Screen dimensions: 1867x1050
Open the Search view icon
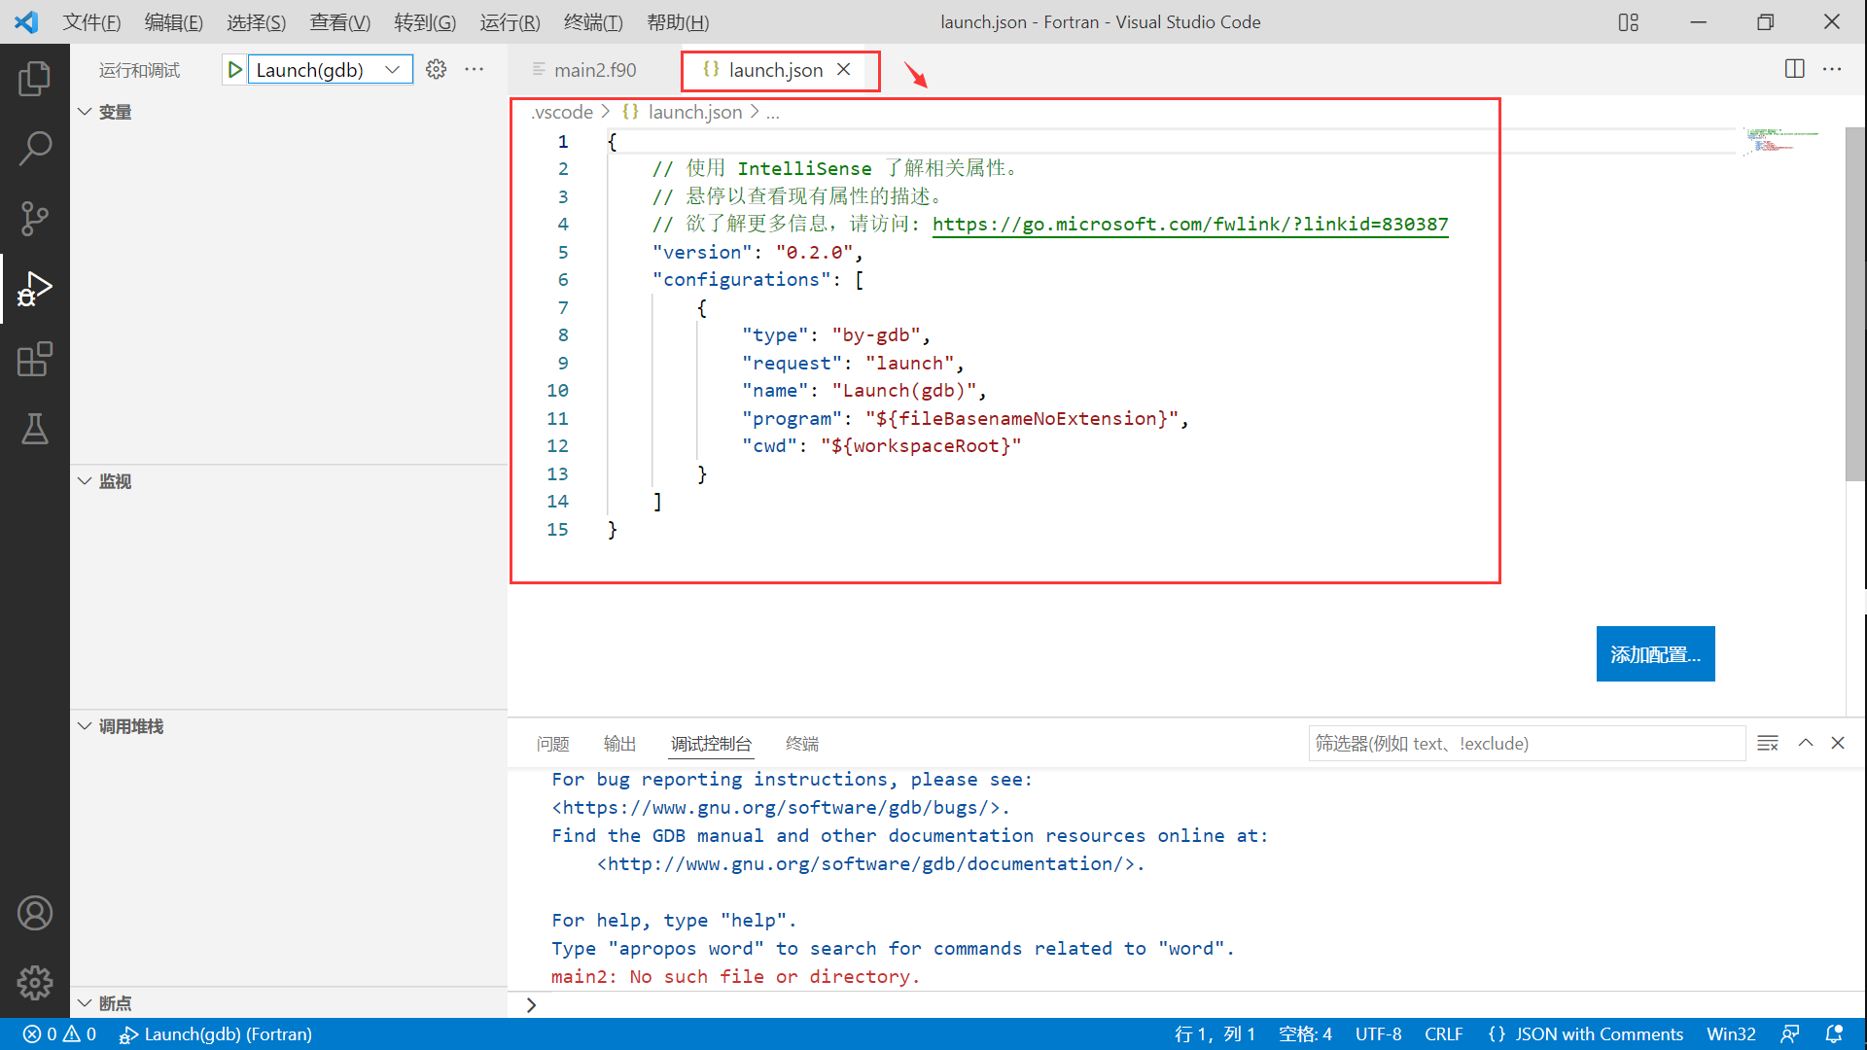coord(35,149)
